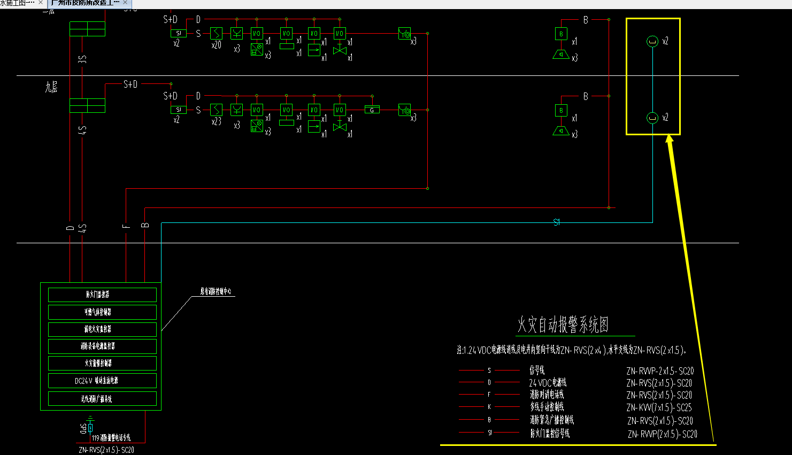Click diagonal display-panel symbol in x23 row
The width and height of the screenshot is (792, 455).
pos(257,127)
